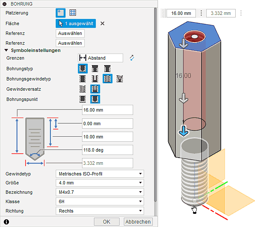Select the clearance hole Bohrungsgewindetyp icon
Viewport: 257px width, 227px height.
[x=95, y=78]
